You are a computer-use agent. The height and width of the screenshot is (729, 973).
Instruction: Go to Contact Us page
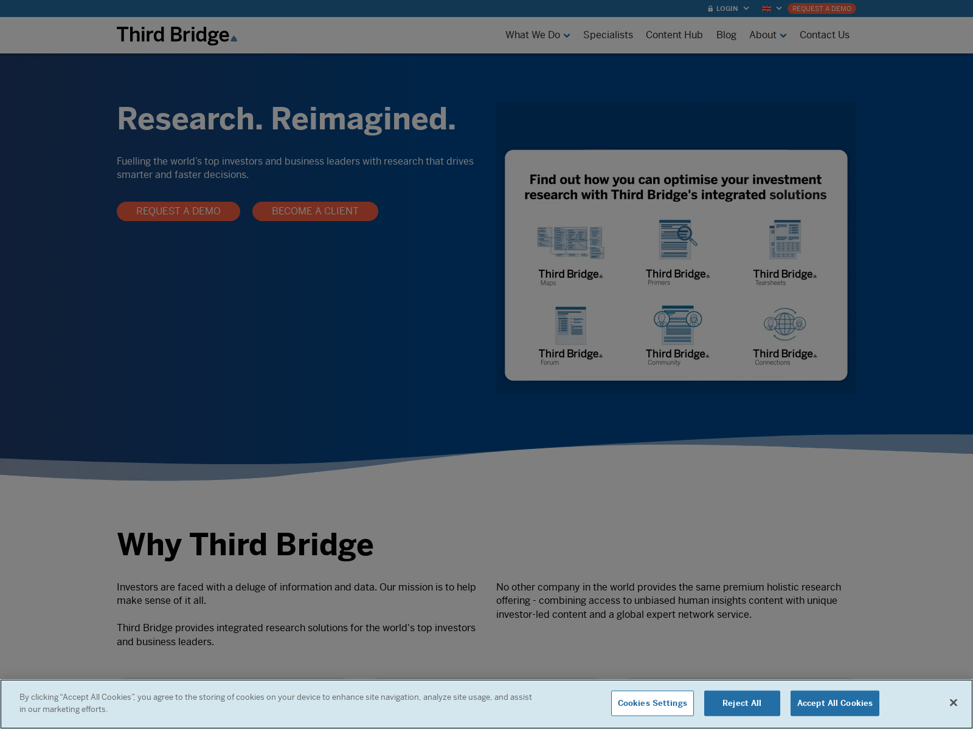(x=824, y=35)
